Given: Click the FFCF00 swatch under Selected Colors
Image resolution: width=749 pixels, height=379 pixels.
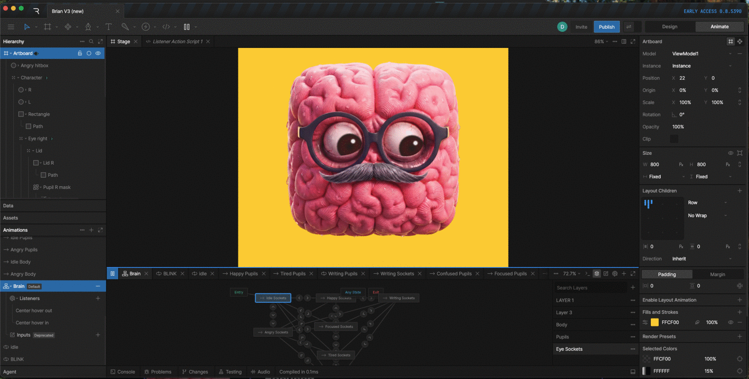Looking at the screenshot, I should tap(646, 359).
